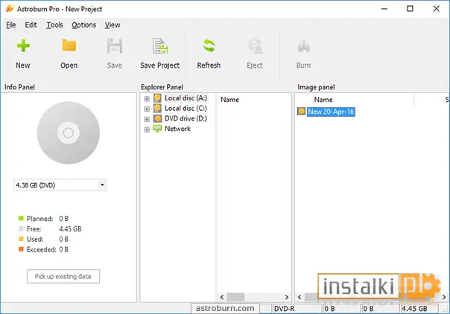Viewport: 450px width, 314px height.
Task: Click right scroll arrow in Explorer Panel
Action: tap(286, 297)
